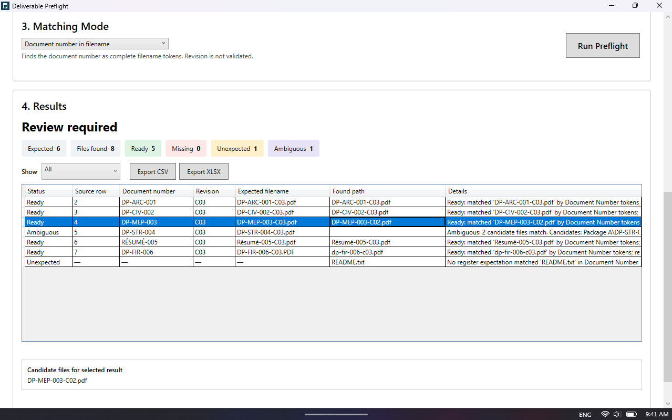This screenshot has width=672, height=420.
Task: Click the README.txt found path cell
Action: click(x=388, y=262)
